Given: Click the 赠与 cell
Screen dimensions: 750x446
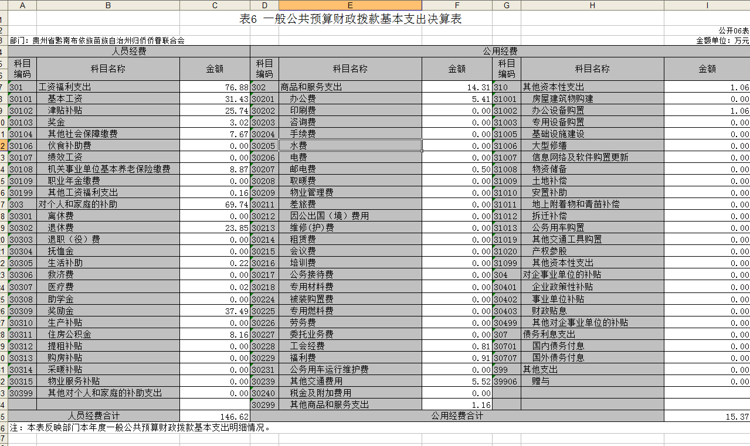Looking at the screenshot, I should pyautogui.click(x=592, y=381).
